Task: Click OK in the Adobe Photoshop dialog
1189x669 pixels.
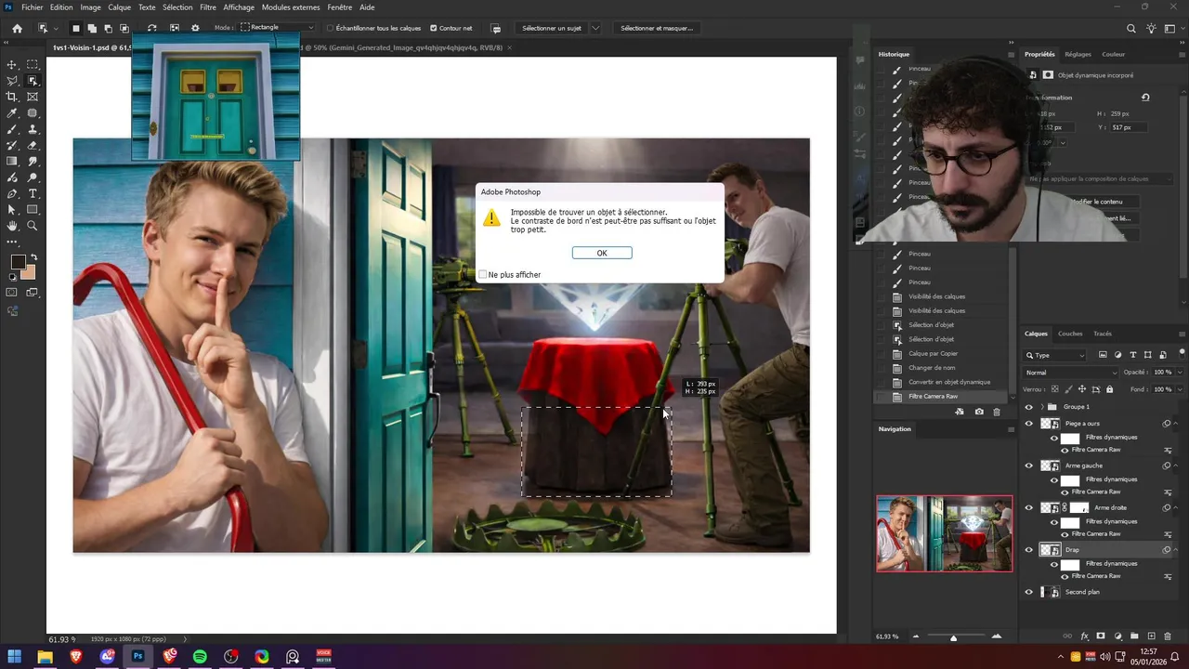Action: coord(602,253)
